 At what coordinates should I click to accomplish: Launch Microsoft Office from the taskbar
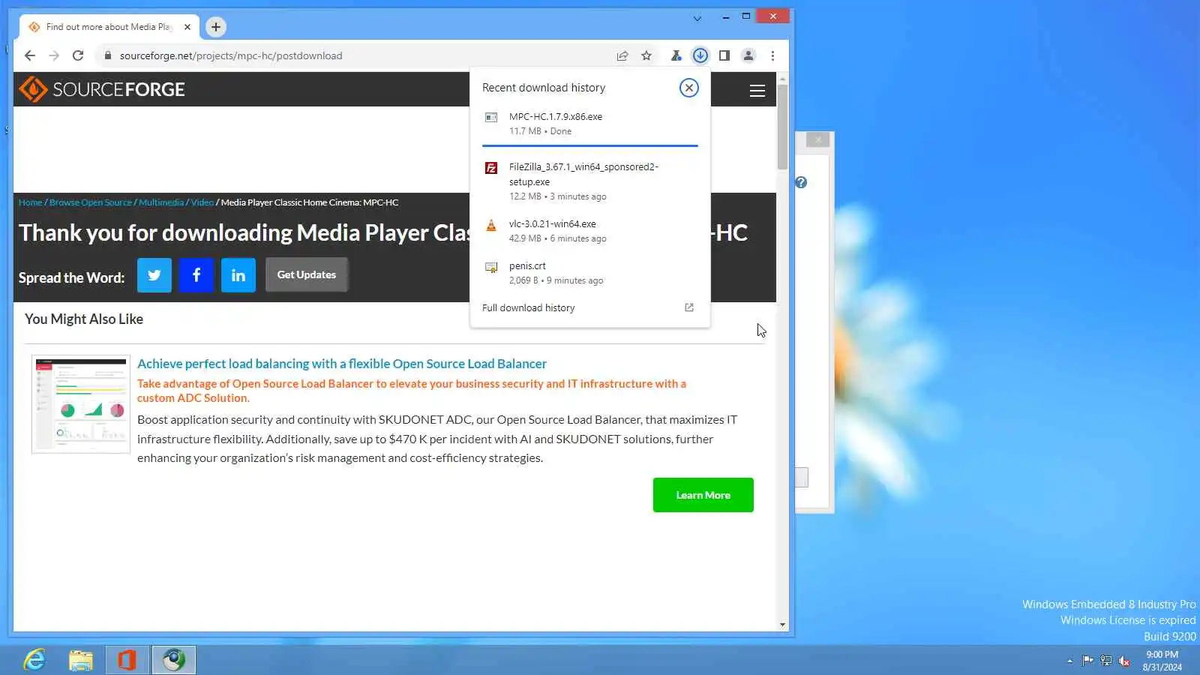(127, 660)
